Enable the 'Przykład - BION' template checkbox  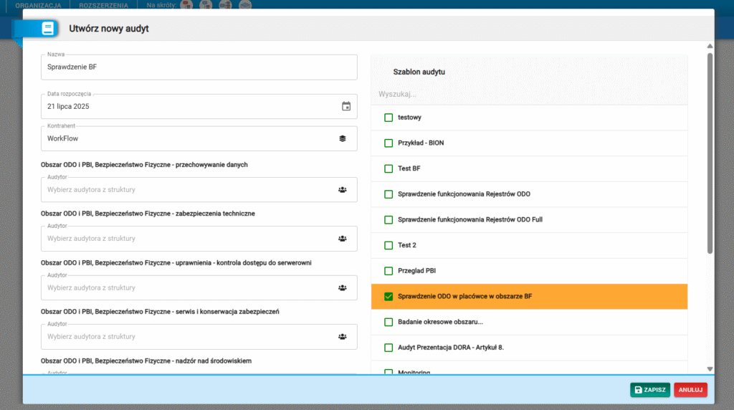coord(389,143)
